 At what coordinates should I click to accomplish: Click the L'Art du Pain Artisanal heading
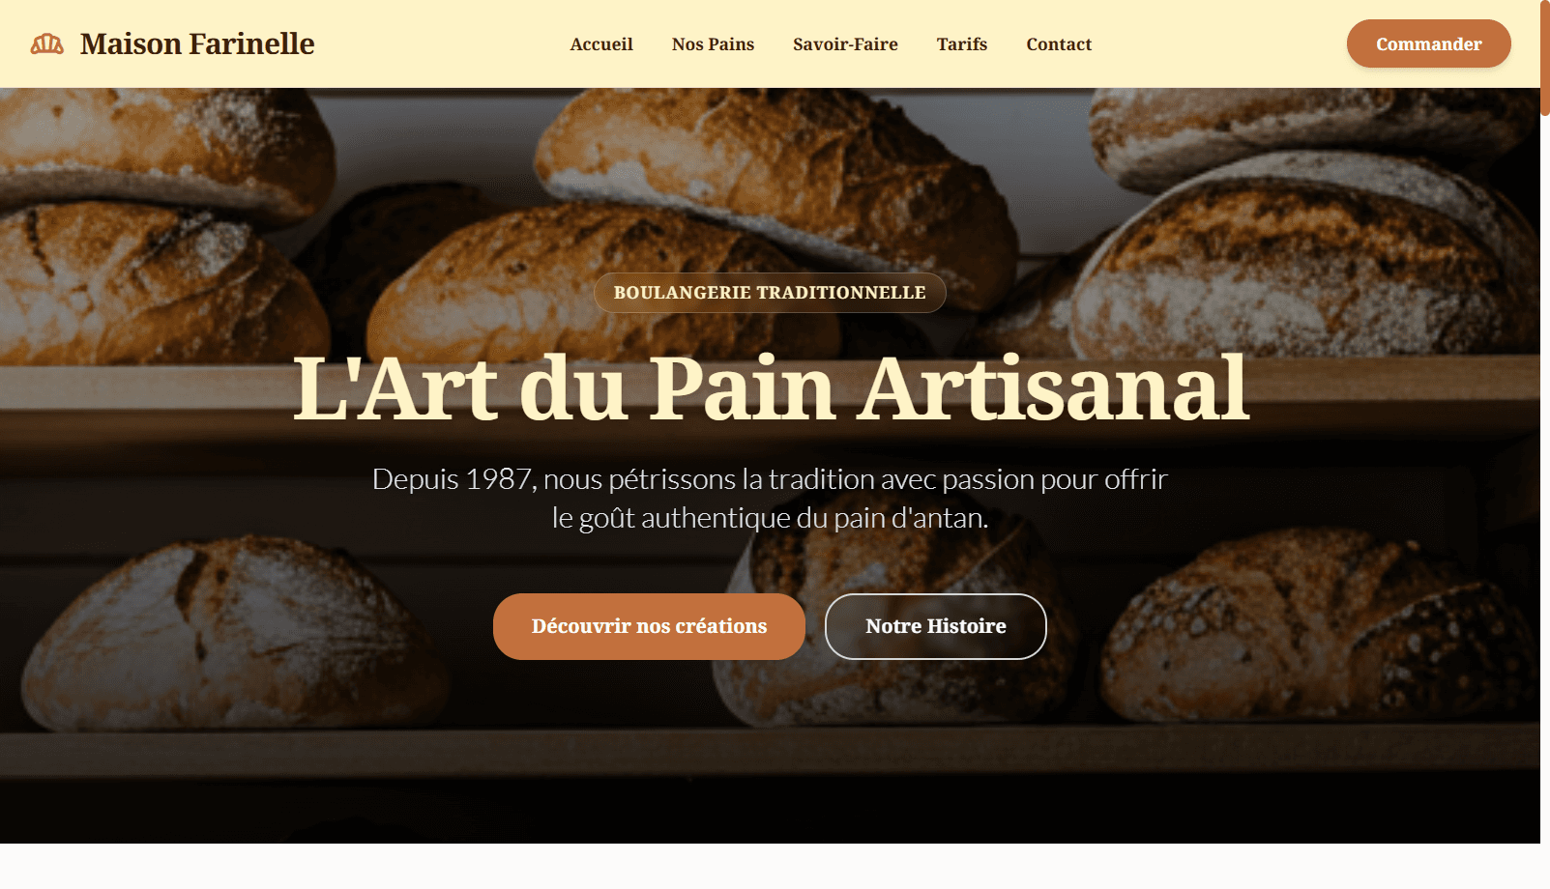[771, 387]
